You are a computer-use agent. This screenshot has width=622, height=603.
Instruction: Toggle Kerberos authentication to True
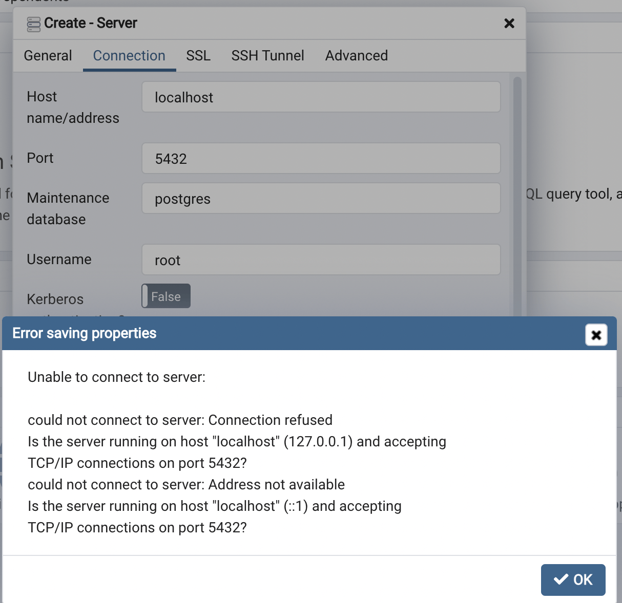tap(165, 296)
